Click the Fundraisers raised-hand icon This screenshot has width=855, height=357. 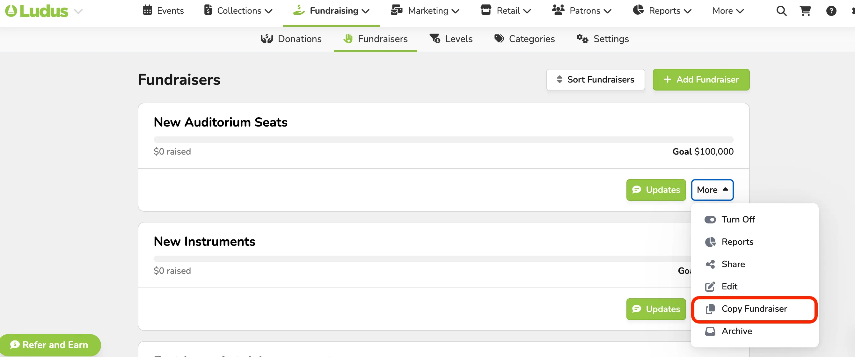[x=348, y=39]
